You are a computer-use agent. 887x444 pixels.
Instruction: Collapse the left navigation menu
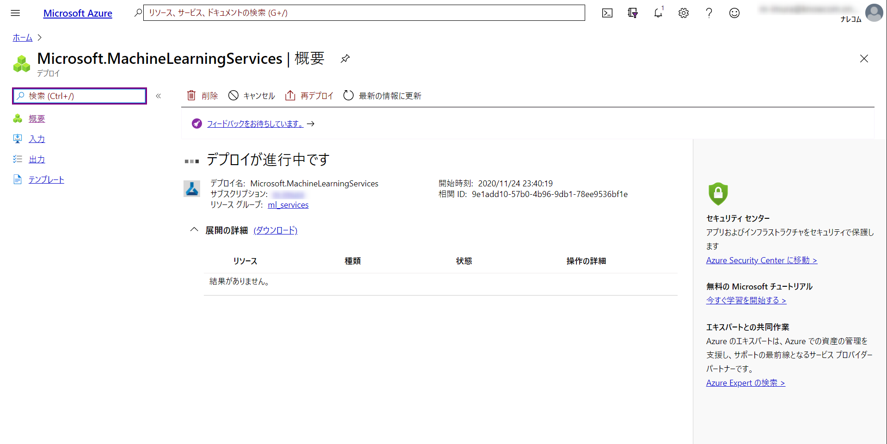pos(159,96)
